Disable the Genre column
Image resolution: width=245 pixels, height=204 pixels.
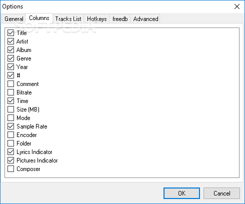pyautogui.click(x=10, y=58)
